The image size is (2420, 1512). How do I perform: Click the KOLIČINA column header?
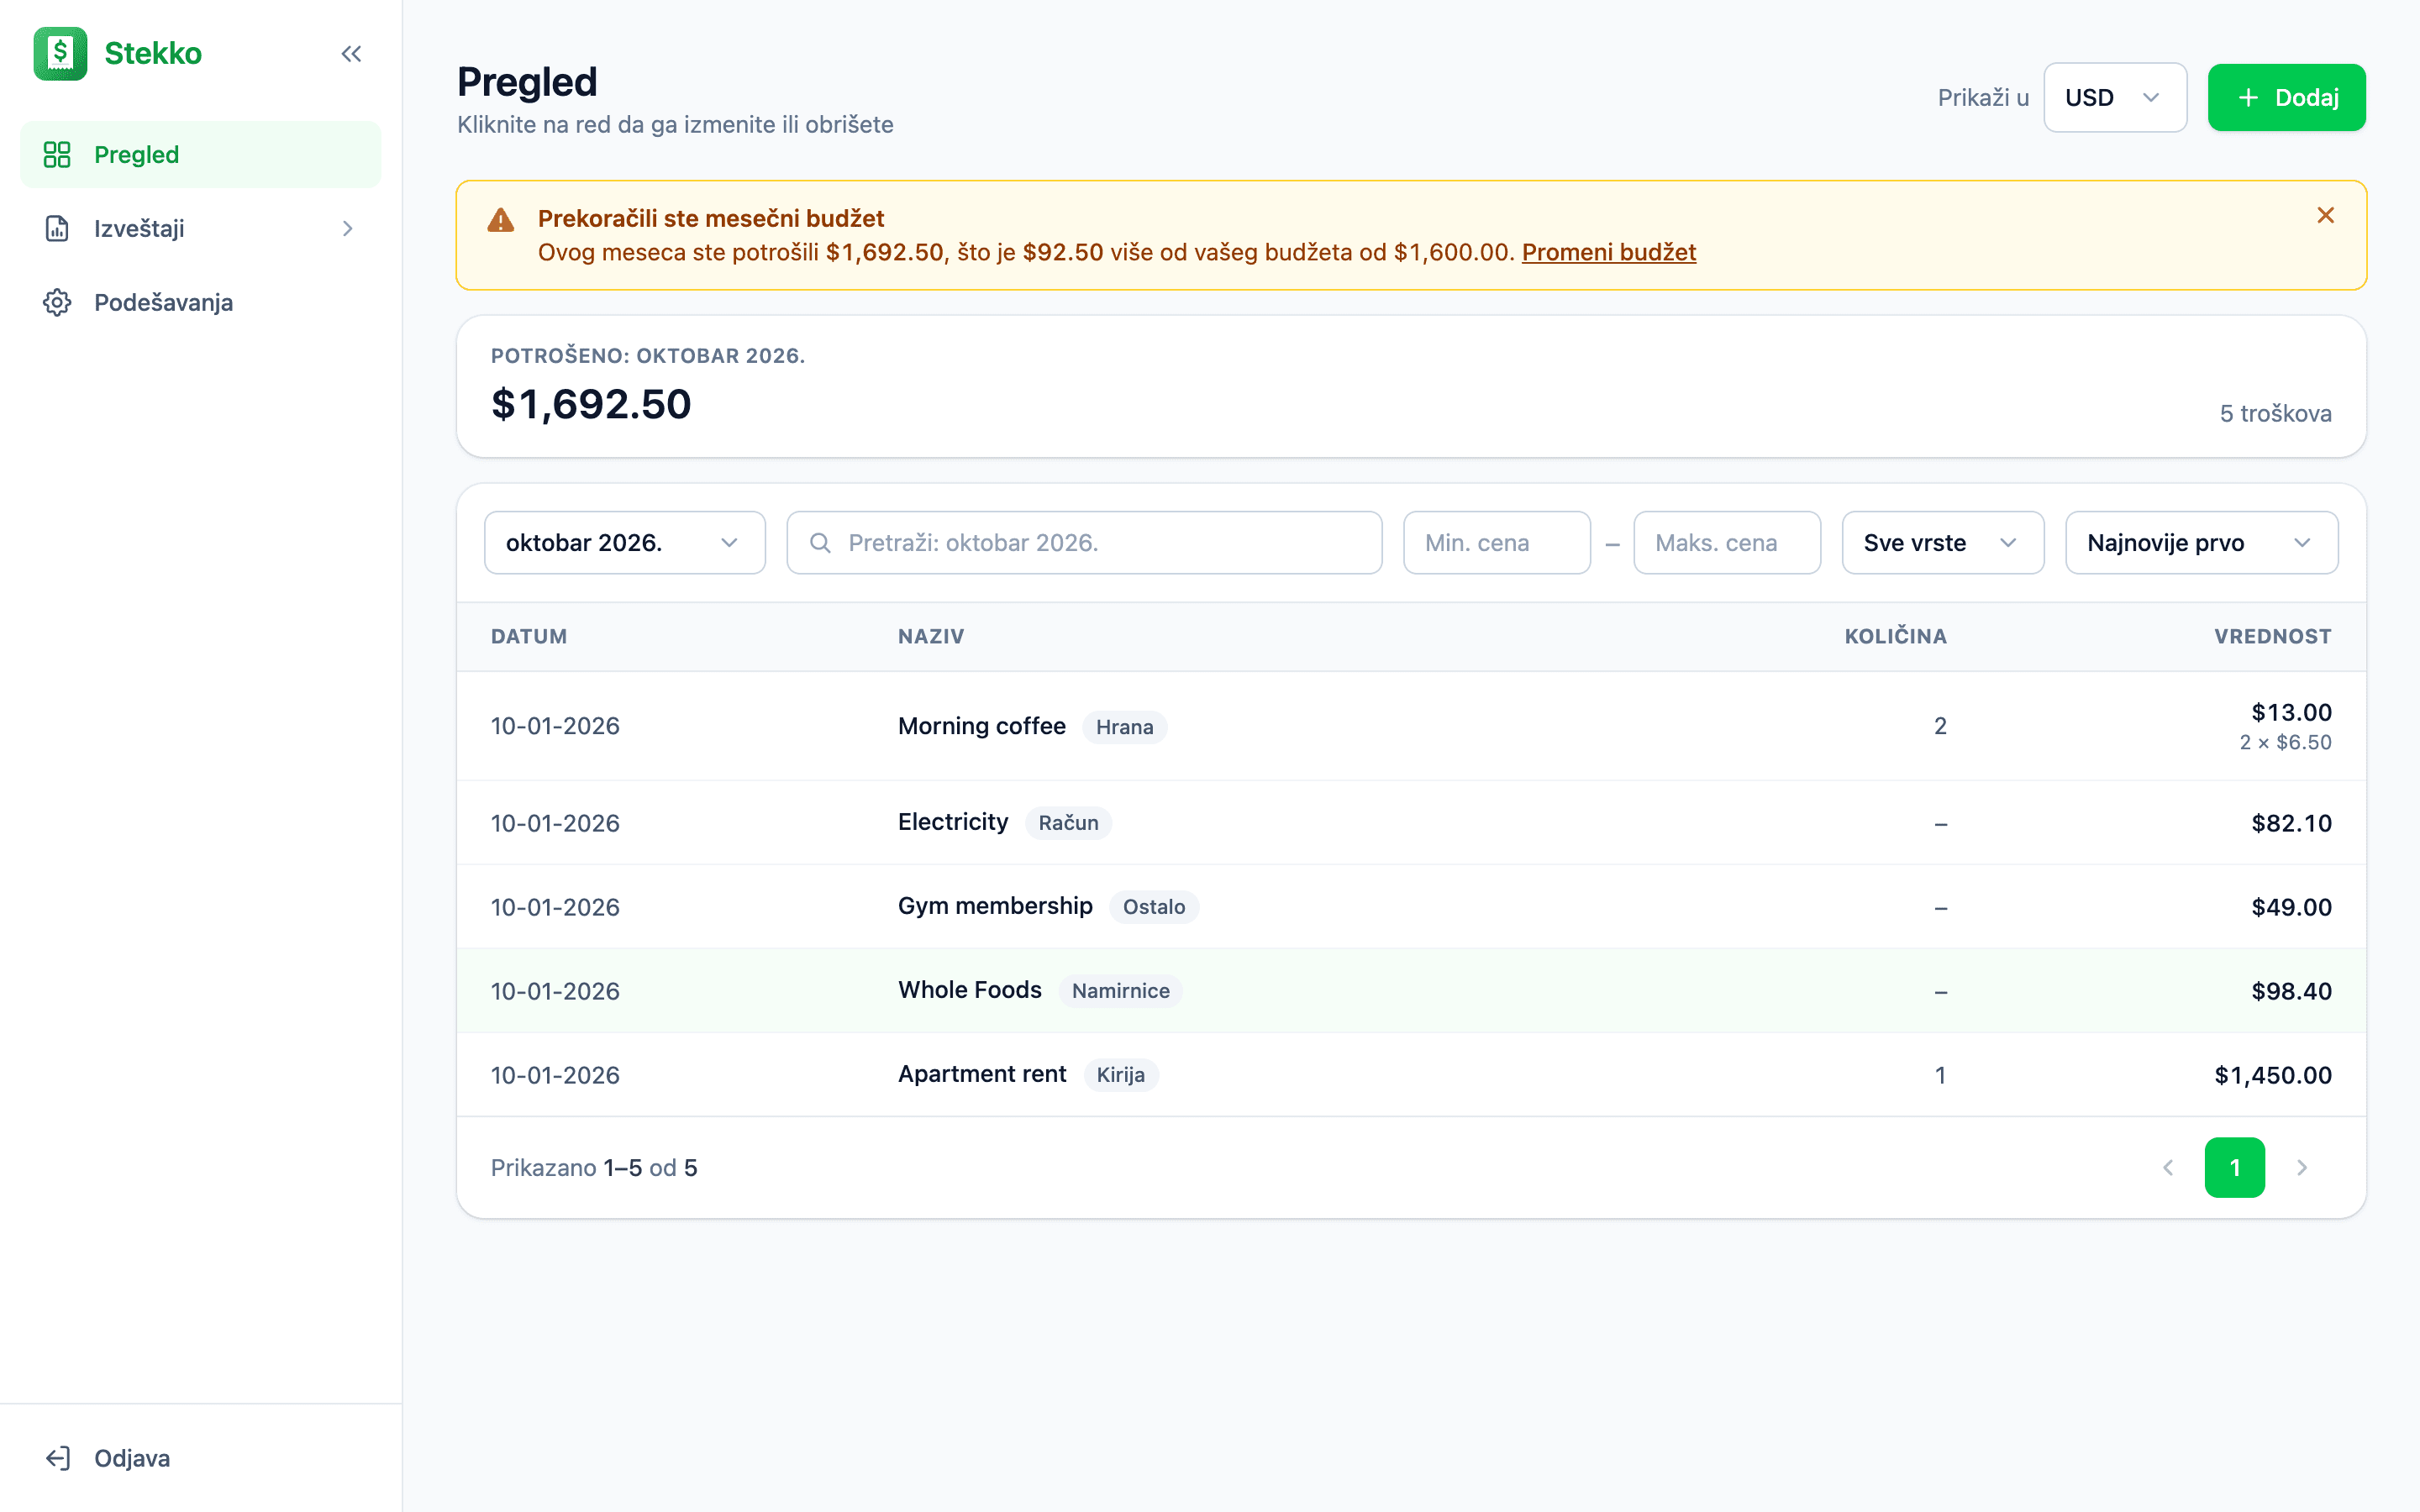pos(1895,637)
